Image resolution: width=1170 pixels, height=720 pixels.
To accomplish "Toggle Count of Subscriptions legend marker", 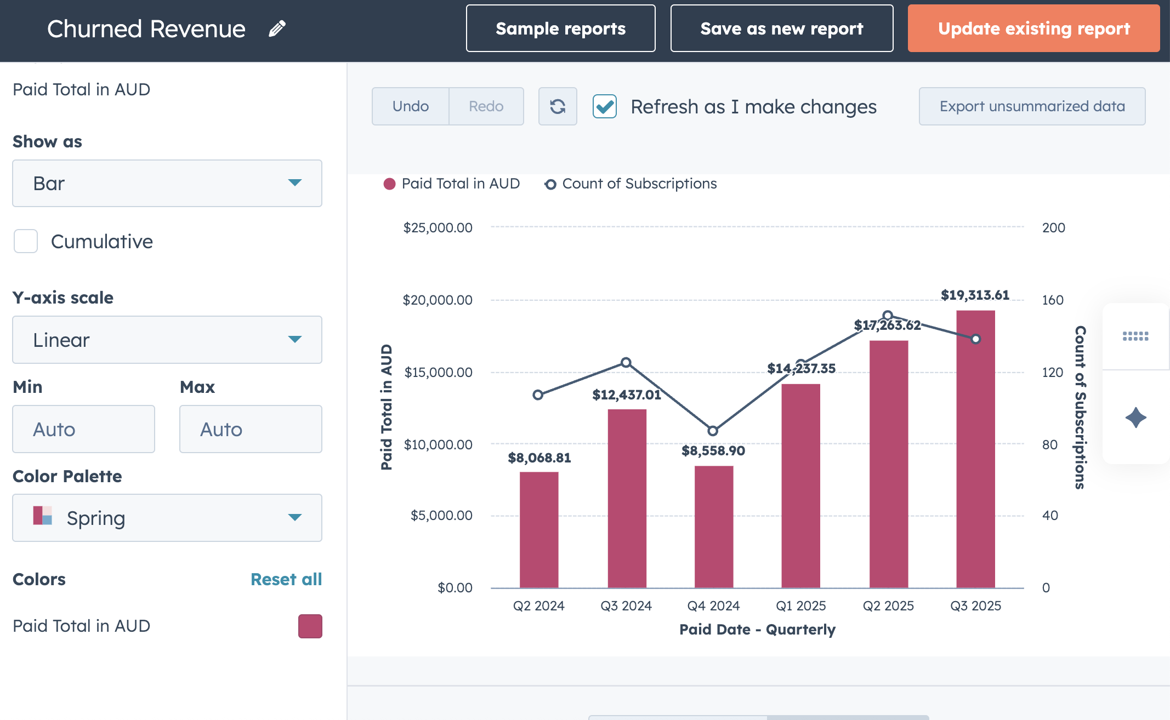I will tap(550, 184).
